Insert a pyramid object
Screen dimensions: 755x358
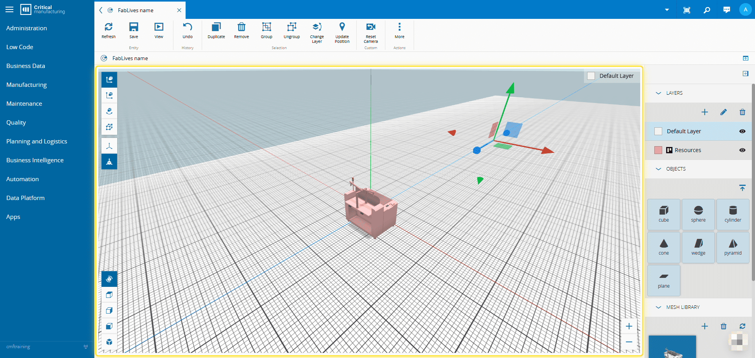733,247
